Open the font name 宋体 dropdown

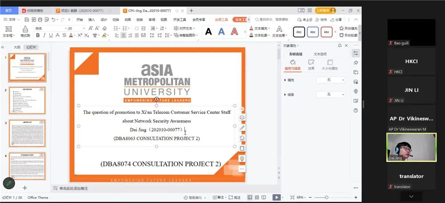(66, 28)
